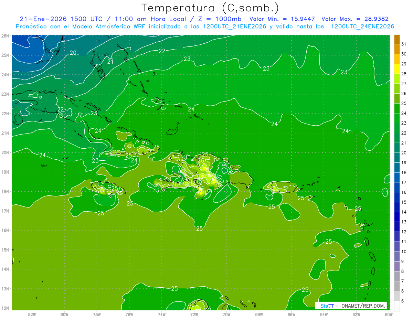413x319 pixels.
Task: Pick the orange legend swatch between 30 and 31
Action: click(397, 49)
